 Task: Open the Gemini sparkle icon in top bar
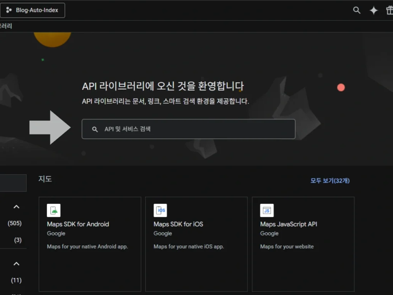tap(374, 10)
